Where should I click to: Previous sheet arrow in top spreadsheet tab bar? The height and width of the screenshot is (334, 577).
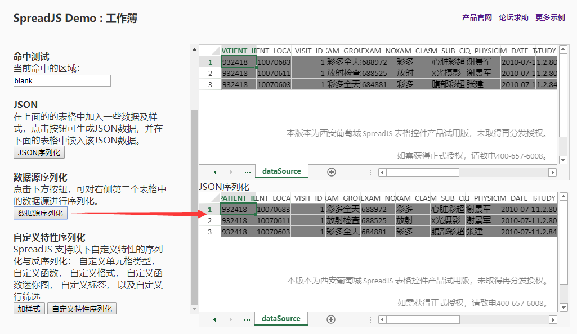tap(215, 172)
